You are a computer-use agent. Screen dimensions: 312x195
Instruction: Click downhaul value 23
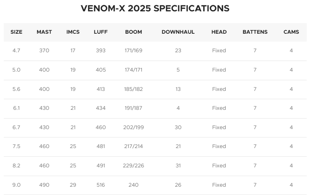pos(178,50)
